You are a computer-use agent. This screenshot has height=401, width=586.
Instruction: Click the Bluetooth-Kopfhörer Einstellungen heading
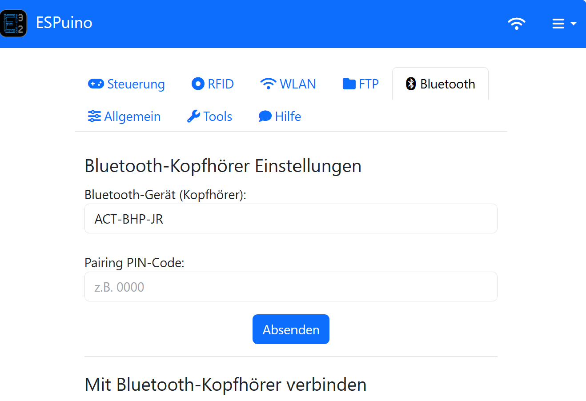click(x=223, y=166)
